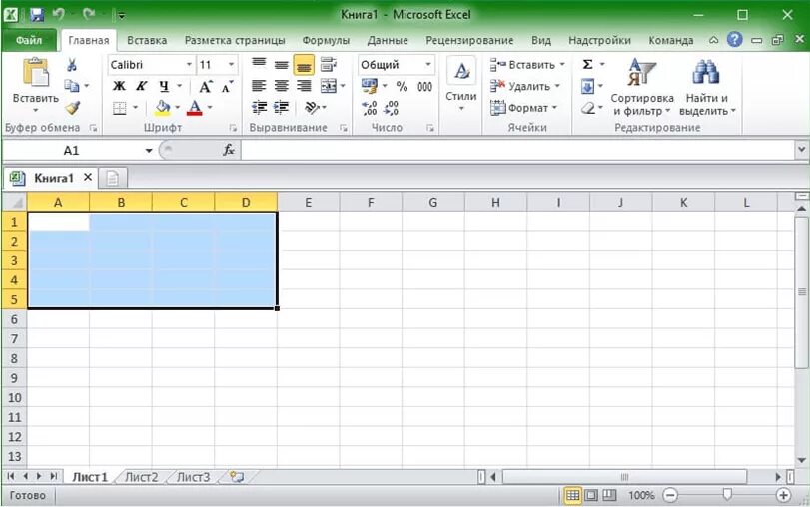Toggle wrap text icon
The height and width of the screenshot is (507, 810).
328,65
